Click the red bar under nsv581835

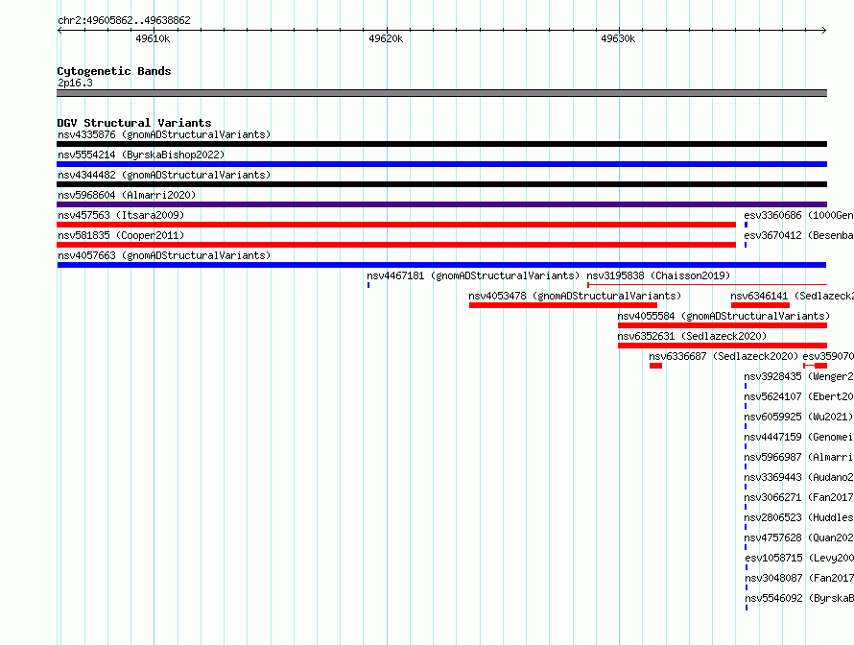pyautogui.click(x=396, y=245)
